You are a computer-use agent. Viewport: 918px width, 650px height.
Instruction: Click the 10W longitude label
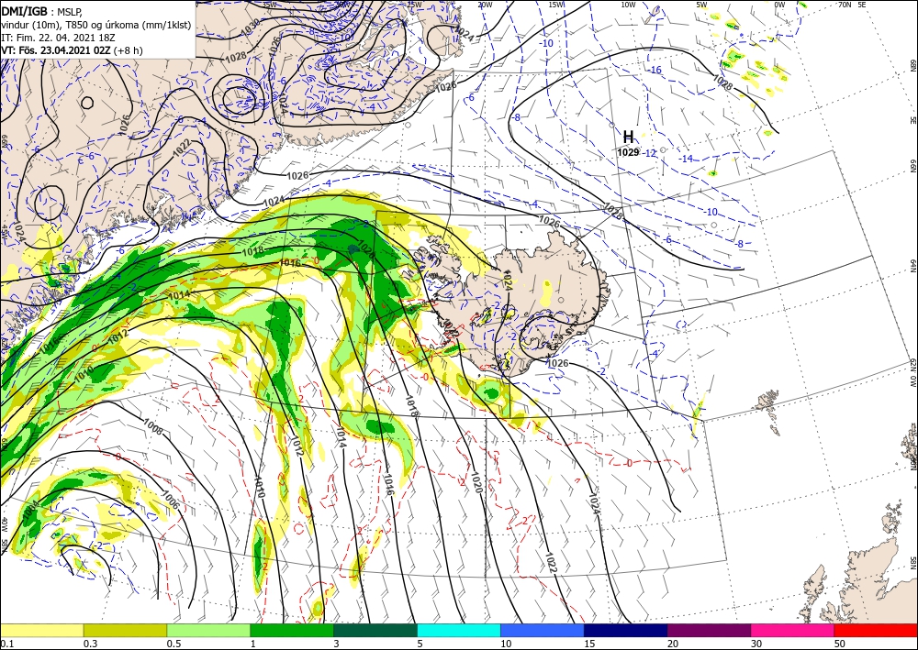[x=628, y=5]
